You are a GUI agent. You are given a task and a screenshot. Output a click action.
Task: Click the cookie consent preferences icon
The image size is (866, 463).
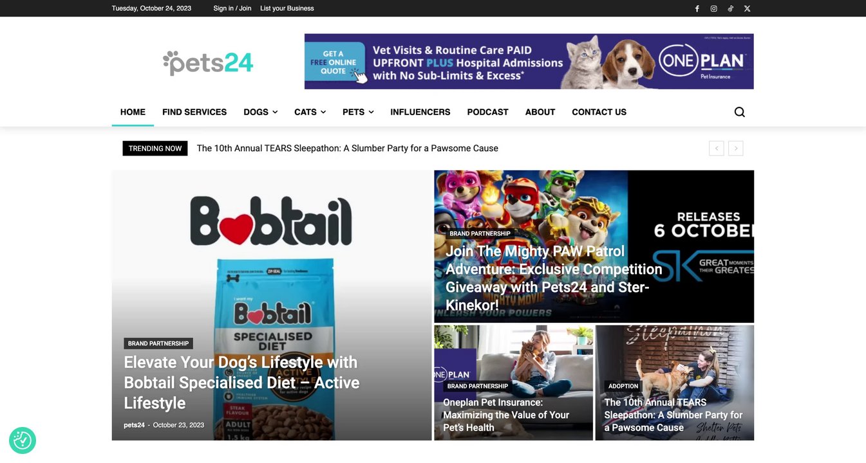tap(23, 440)
